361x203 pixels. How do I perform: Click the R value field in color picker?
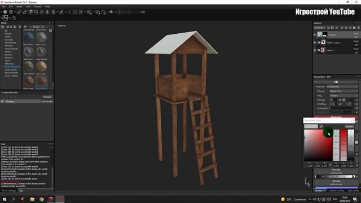[x=310, y=166]
